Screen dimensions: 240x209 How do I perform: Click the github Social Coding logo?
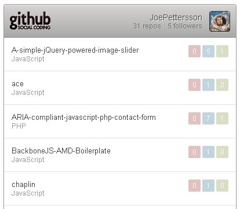[30, 20]
